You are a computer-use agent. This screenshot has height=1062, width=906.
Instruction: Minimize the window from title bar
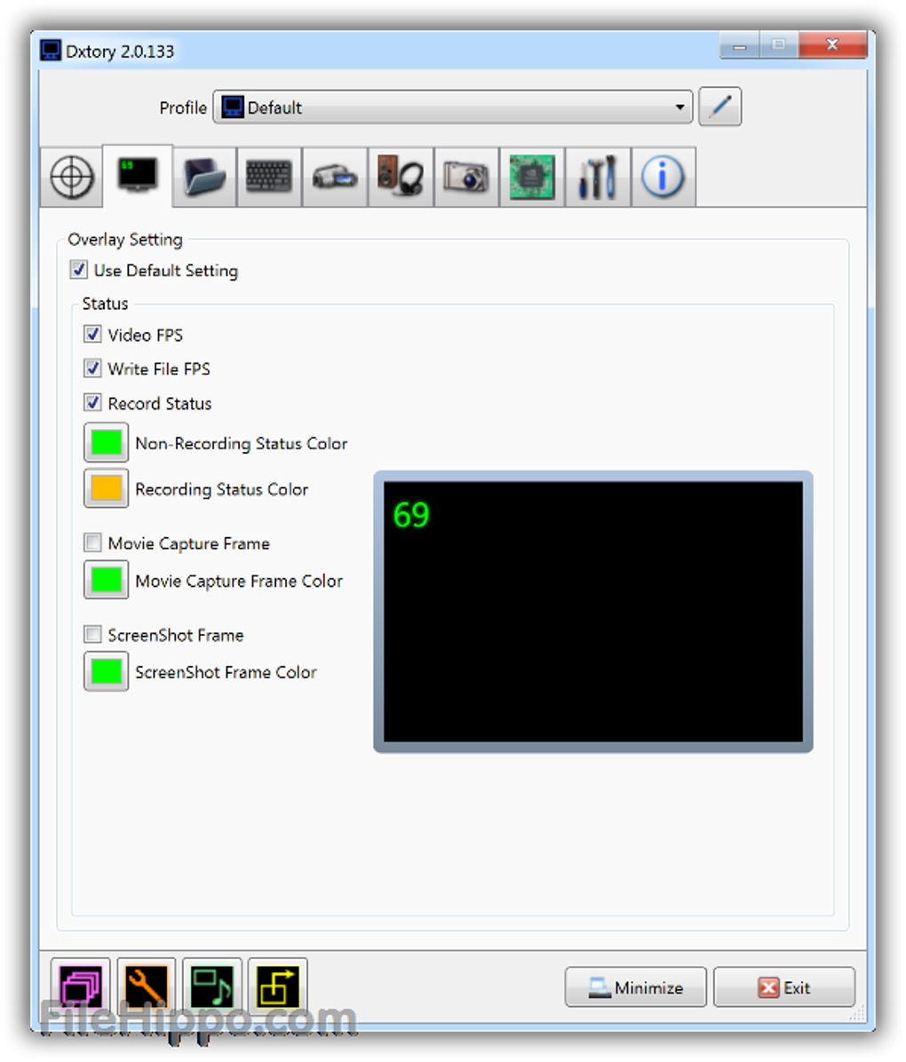tap(739, 45)
